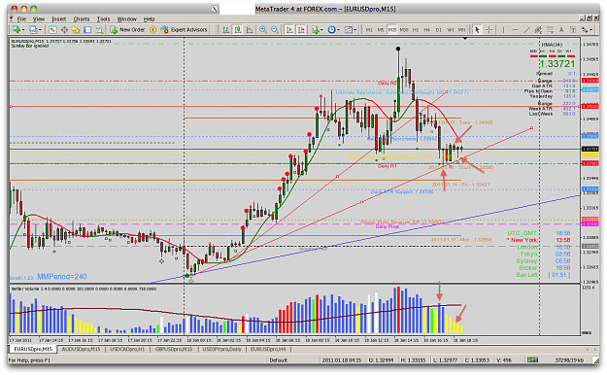Select the Crosshair tool

489,30
